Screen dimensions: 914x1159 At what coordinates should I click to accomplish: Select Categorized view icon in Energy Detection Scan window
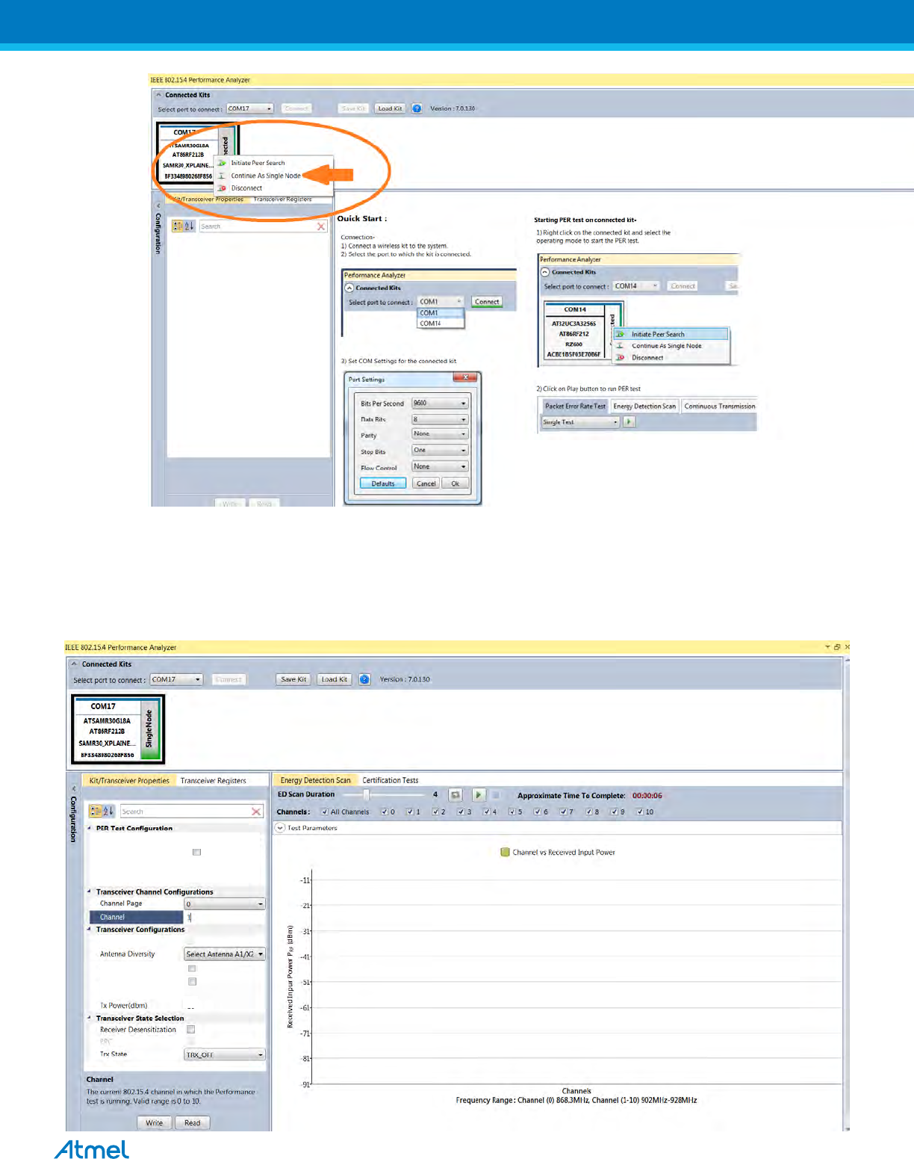click(96, 811)
